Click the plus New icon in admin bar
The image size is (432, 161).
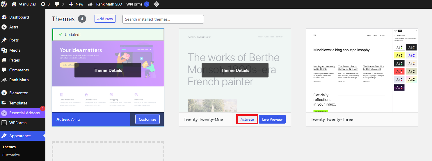(x=71, y=4)
